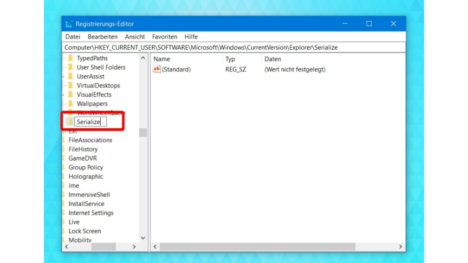Select the UserAssist key
468x263 pixels.
90,76
